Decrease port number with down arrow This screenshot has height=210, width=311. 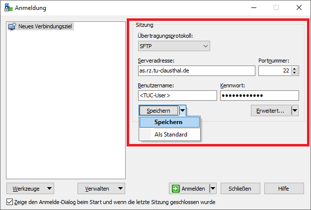[295, 73]
